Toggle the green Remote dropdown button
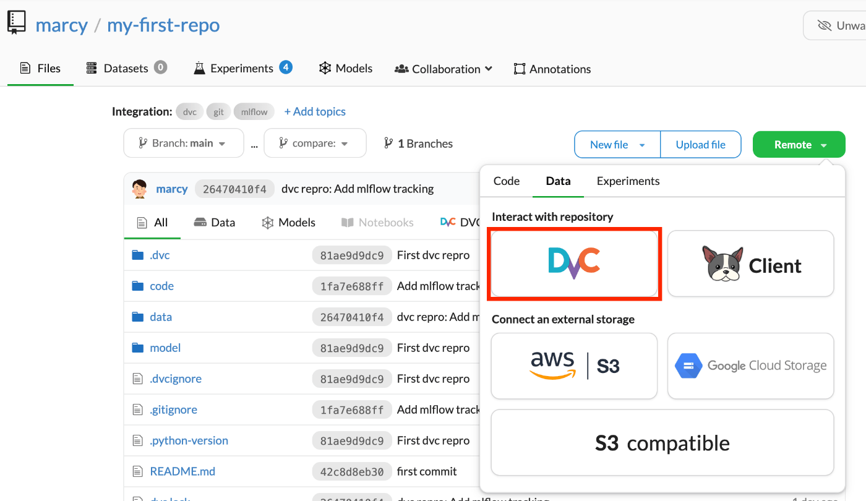866x501 pixels. 799,145
